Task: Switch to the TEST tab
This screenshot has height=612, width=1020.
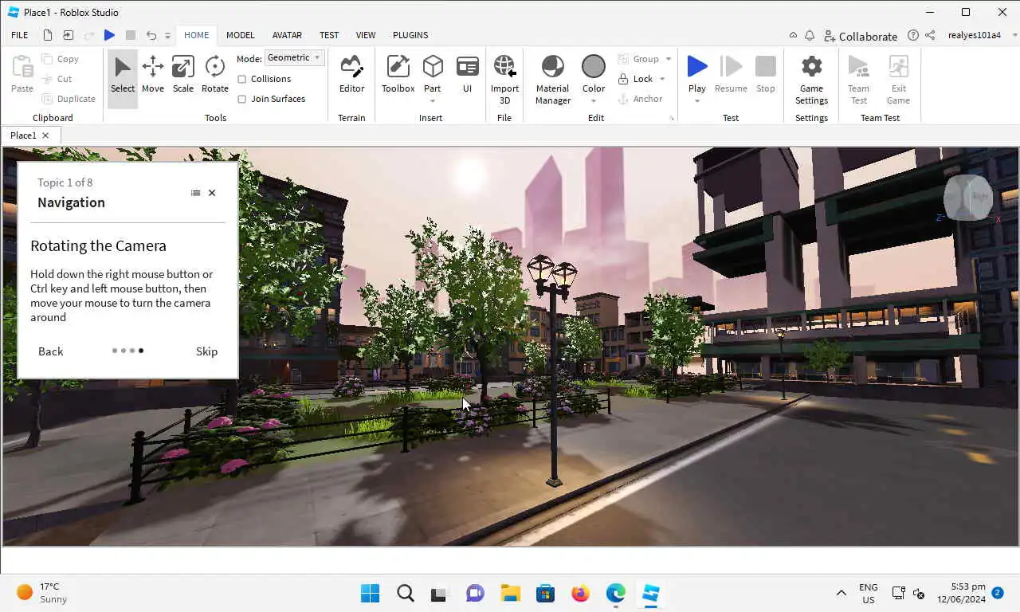Action: click(329, 35)
